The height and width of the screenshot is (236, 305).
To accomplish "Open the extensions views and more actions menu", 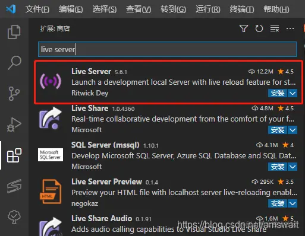I will click(290, 28).
